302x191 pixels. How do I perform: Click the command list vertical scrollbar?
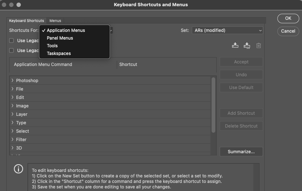(213, 104)
